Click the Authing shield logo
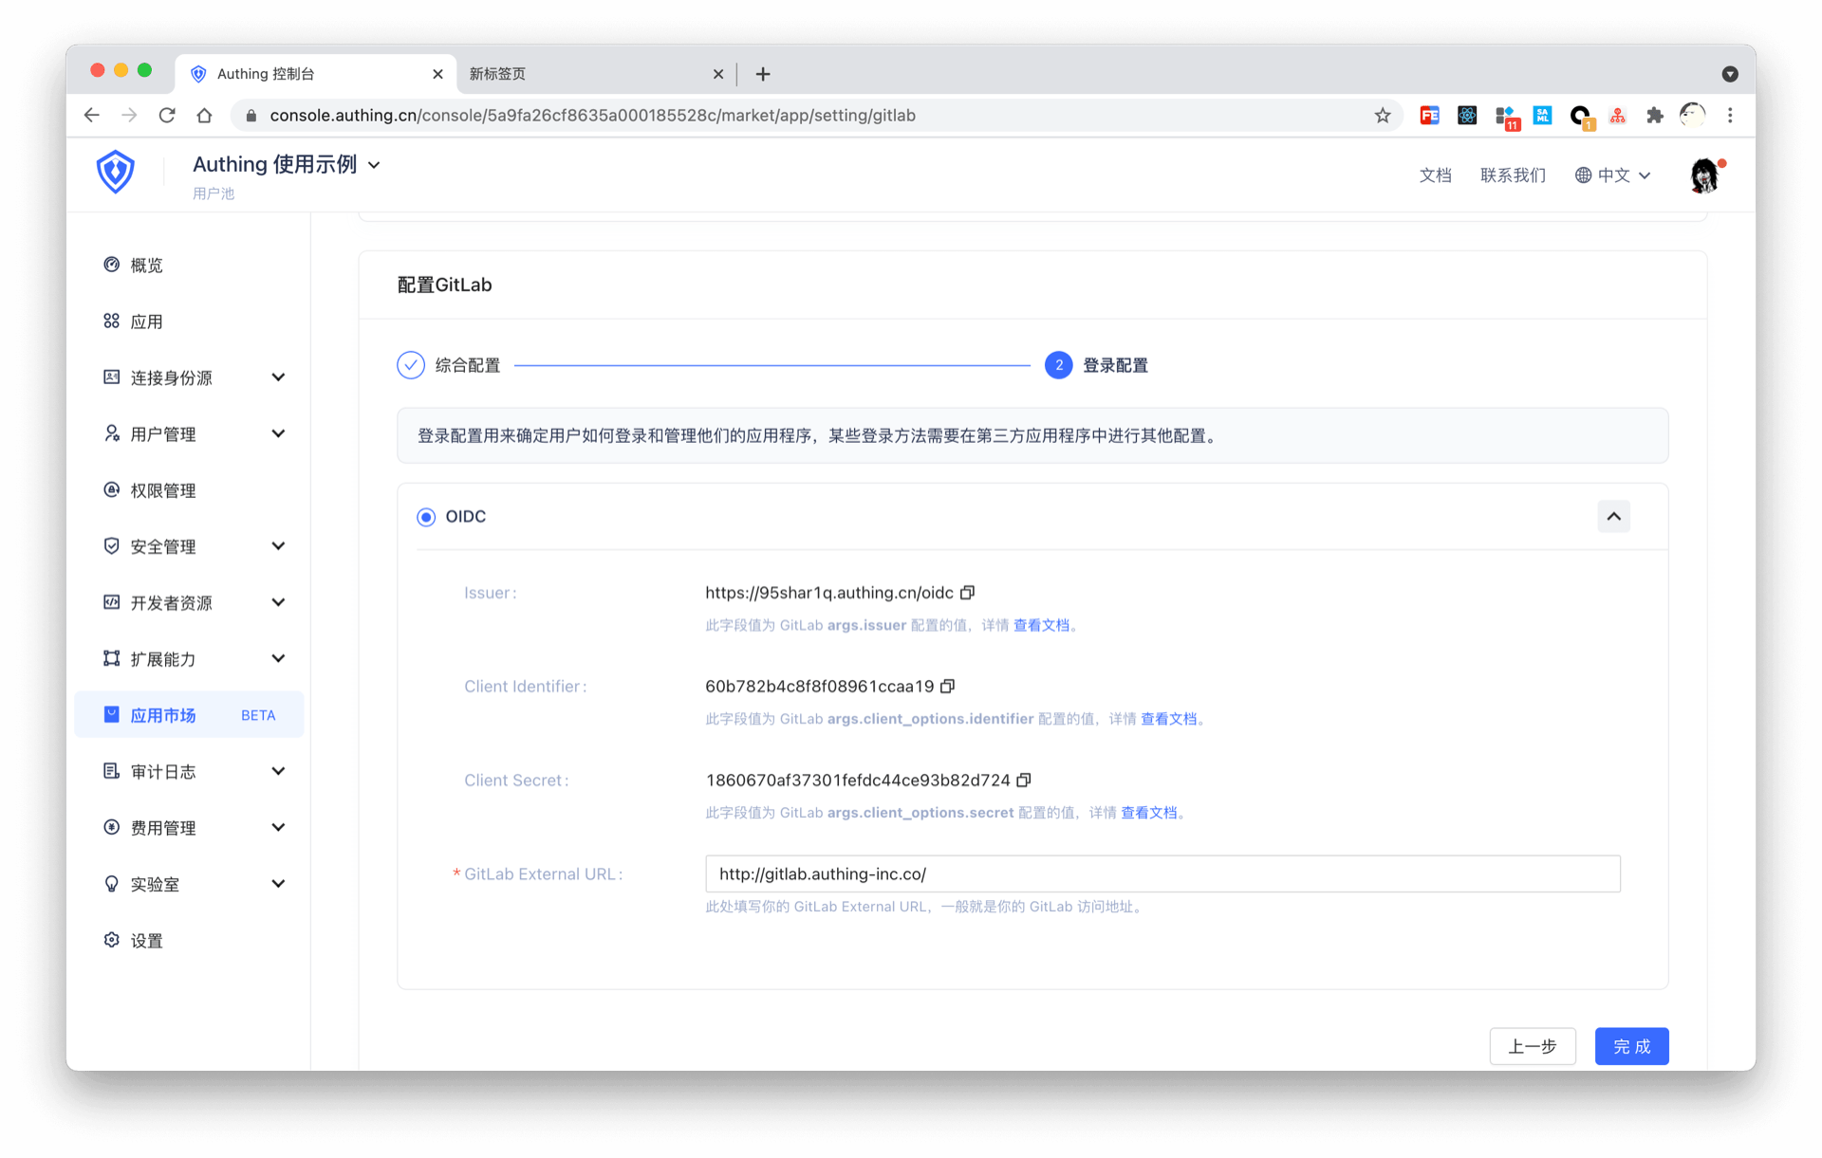Viewport: 1822px width, 1158px height. (116, 172)
